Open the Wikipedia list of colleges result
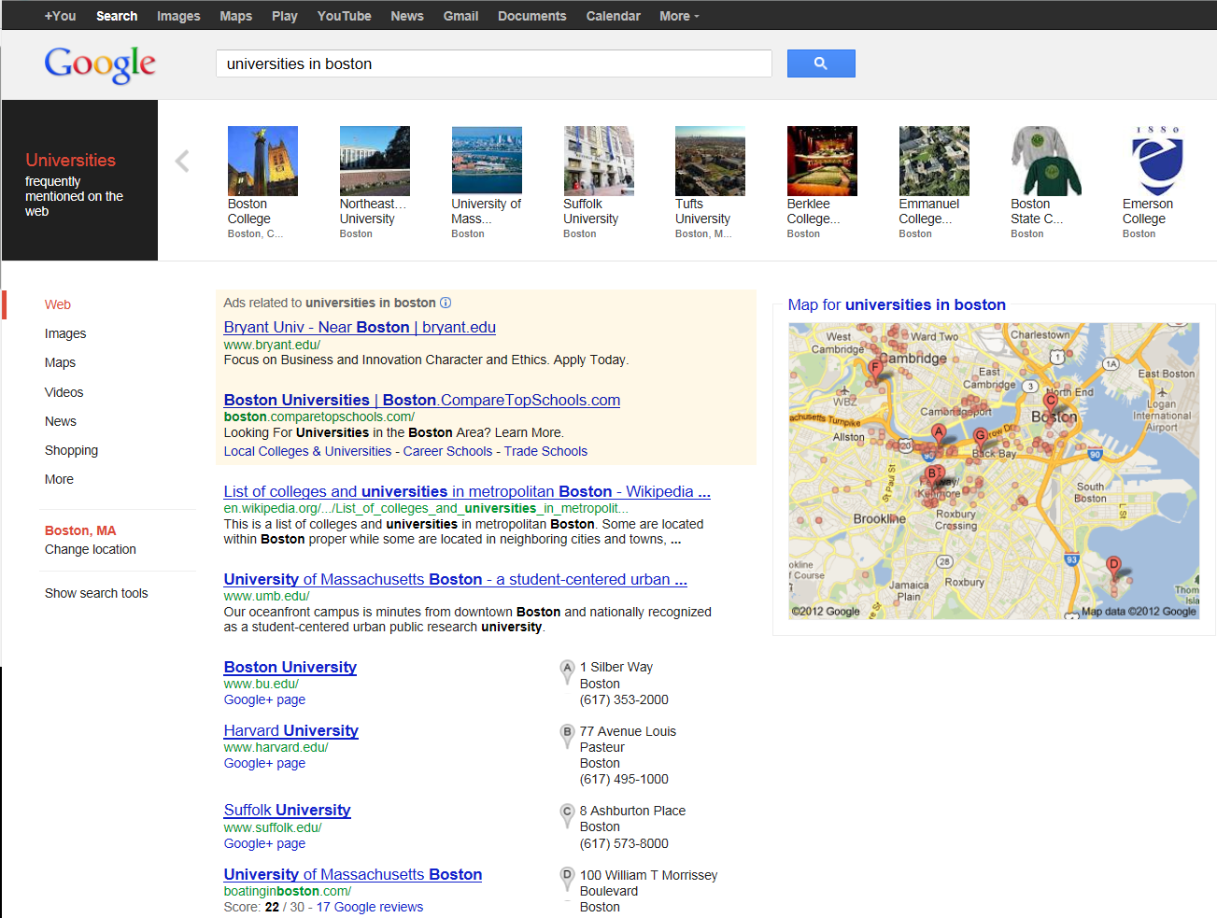1217x918 pixels. 467,491
